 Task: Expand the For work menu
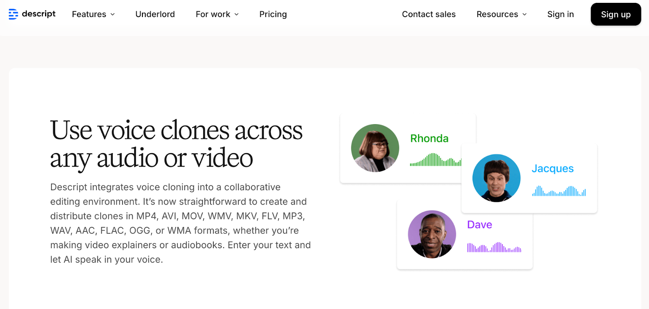[x=217, y=14]
